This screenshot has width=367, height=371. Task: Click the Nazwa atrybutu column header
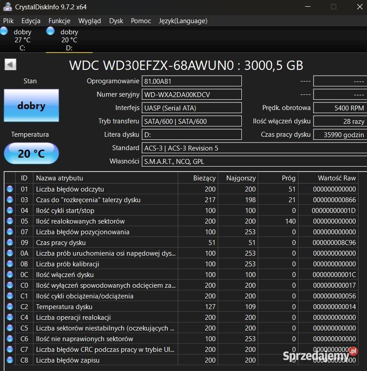pos(106,178)
